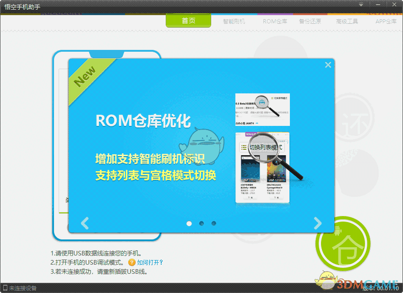Go to the 备份还原 tab

click(x=310, y=22)
